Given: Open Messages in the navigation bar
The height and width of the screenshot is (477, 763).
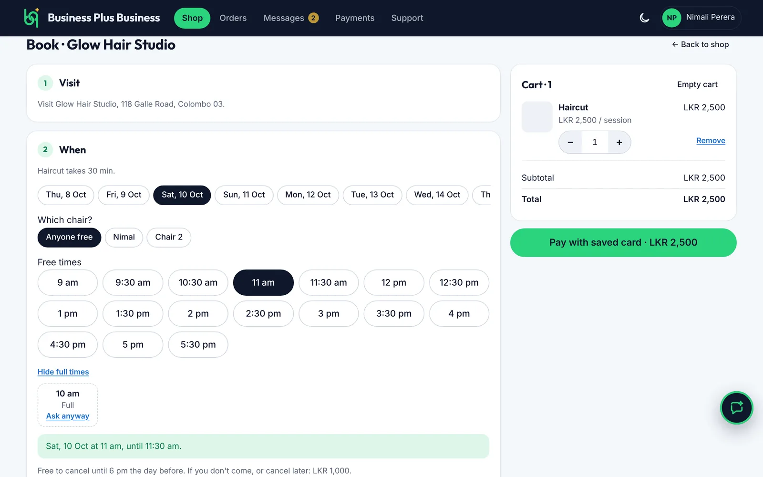Looking at the screenshot, I should 291,18.
